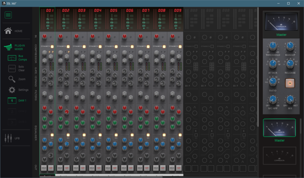Screen dimensions: 304x178
Task: Select the Zoom magnifier icon
Action: pos(12,79)
